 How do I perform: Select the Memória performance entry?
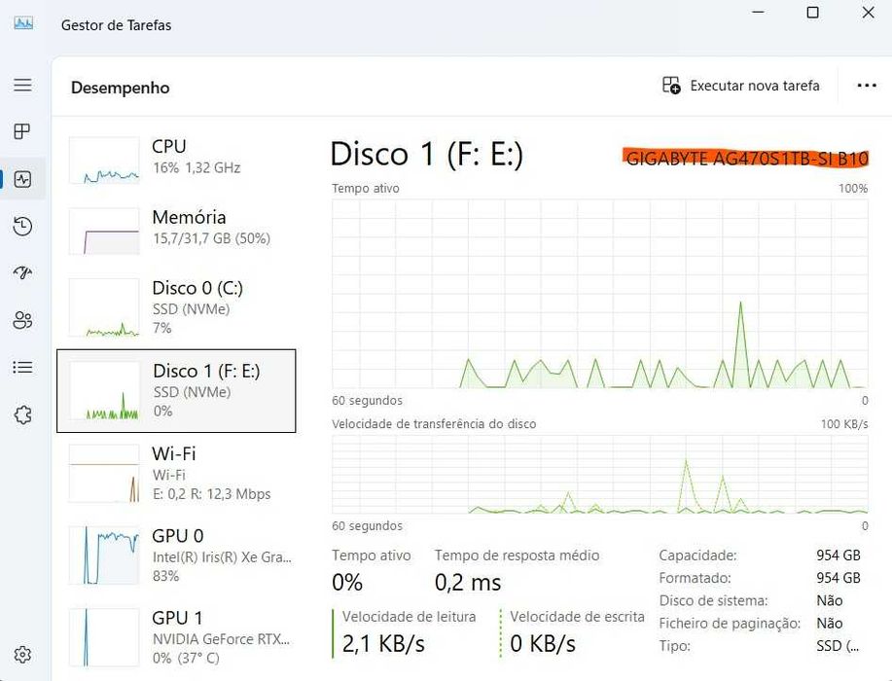click(176, 231)
